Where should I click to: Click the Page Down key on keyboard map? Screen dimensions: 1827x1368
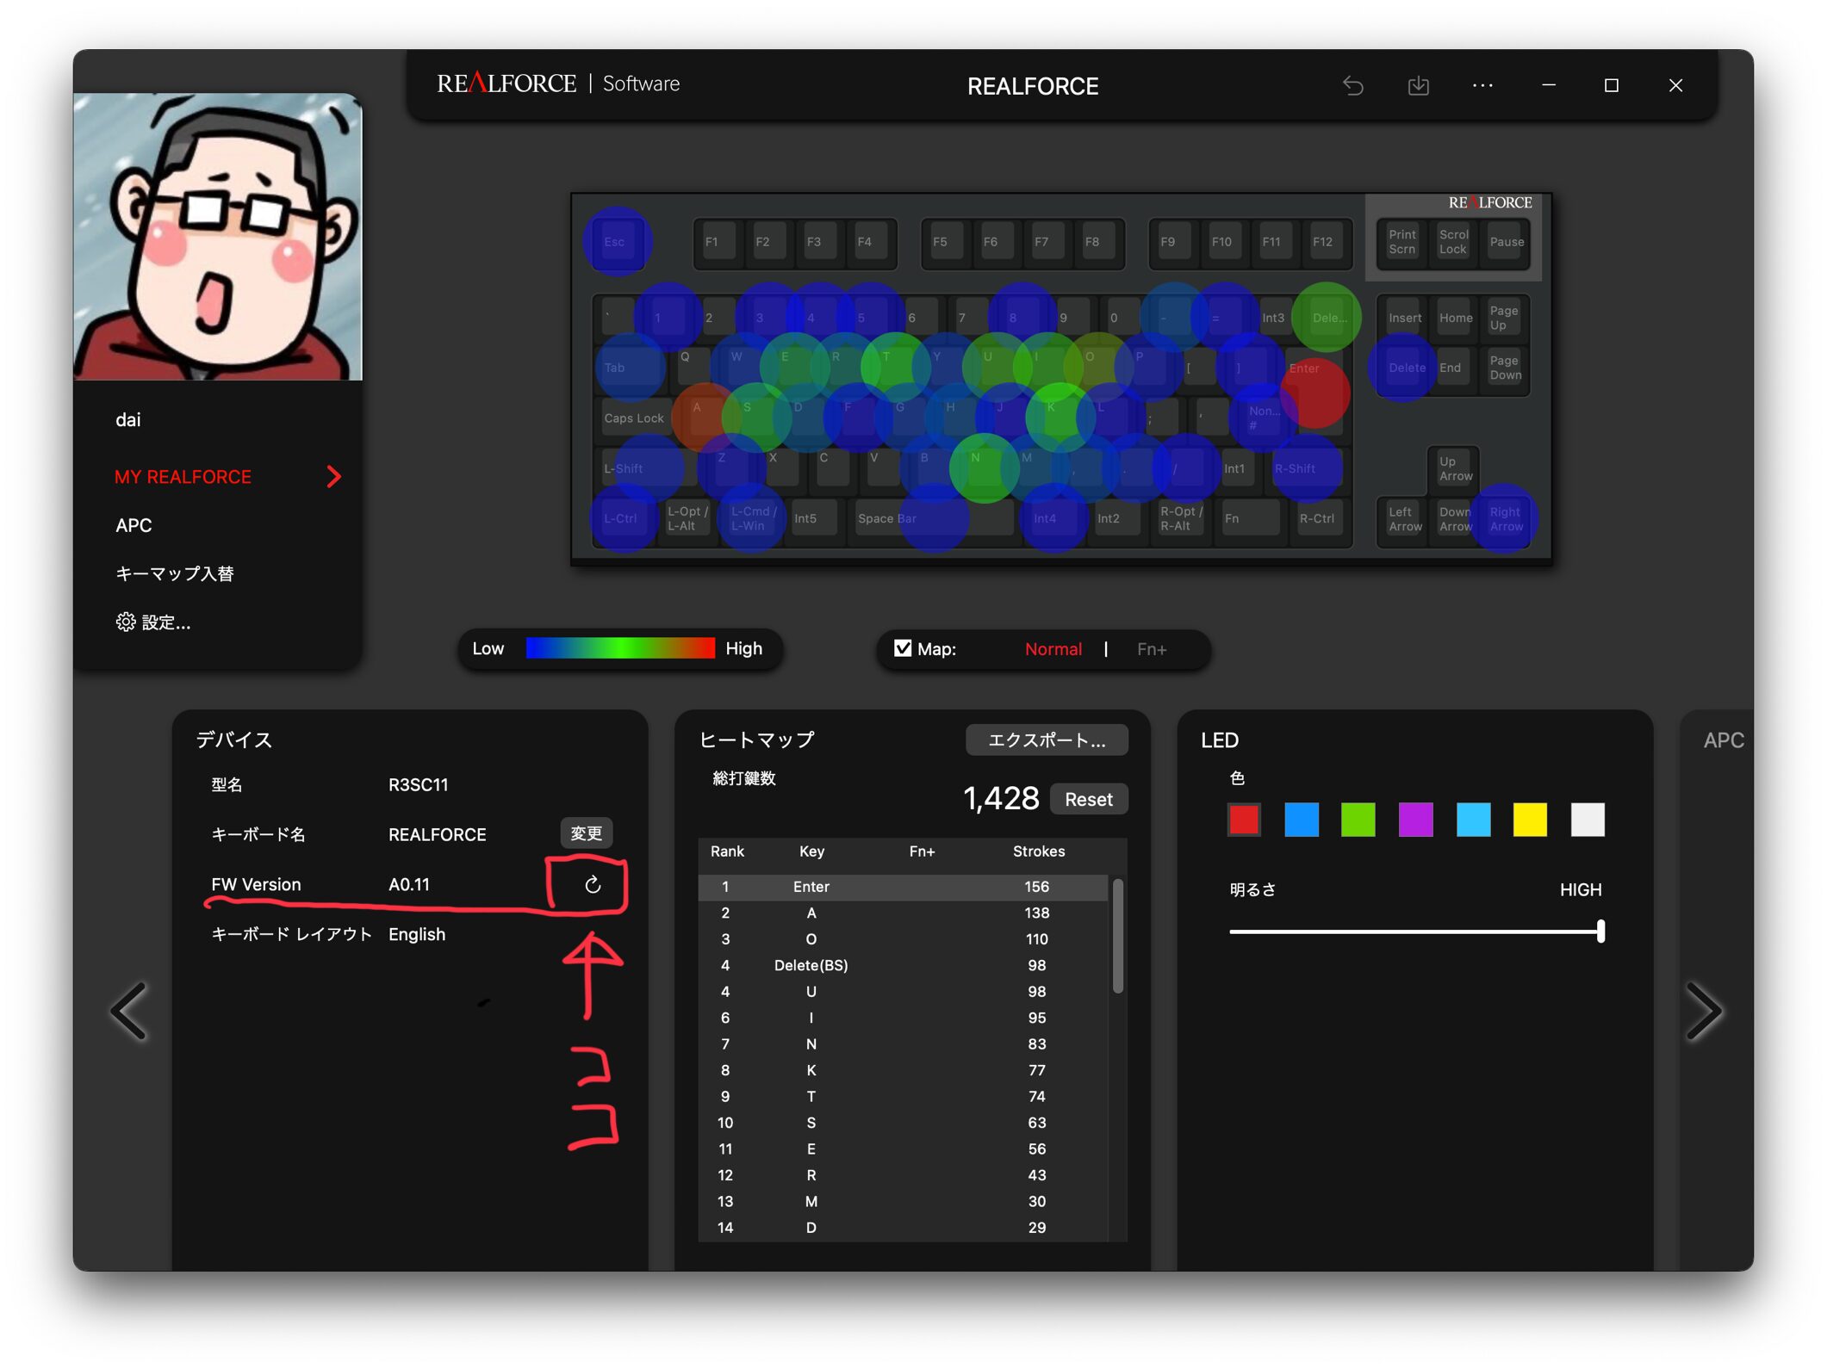point(1506,368)
